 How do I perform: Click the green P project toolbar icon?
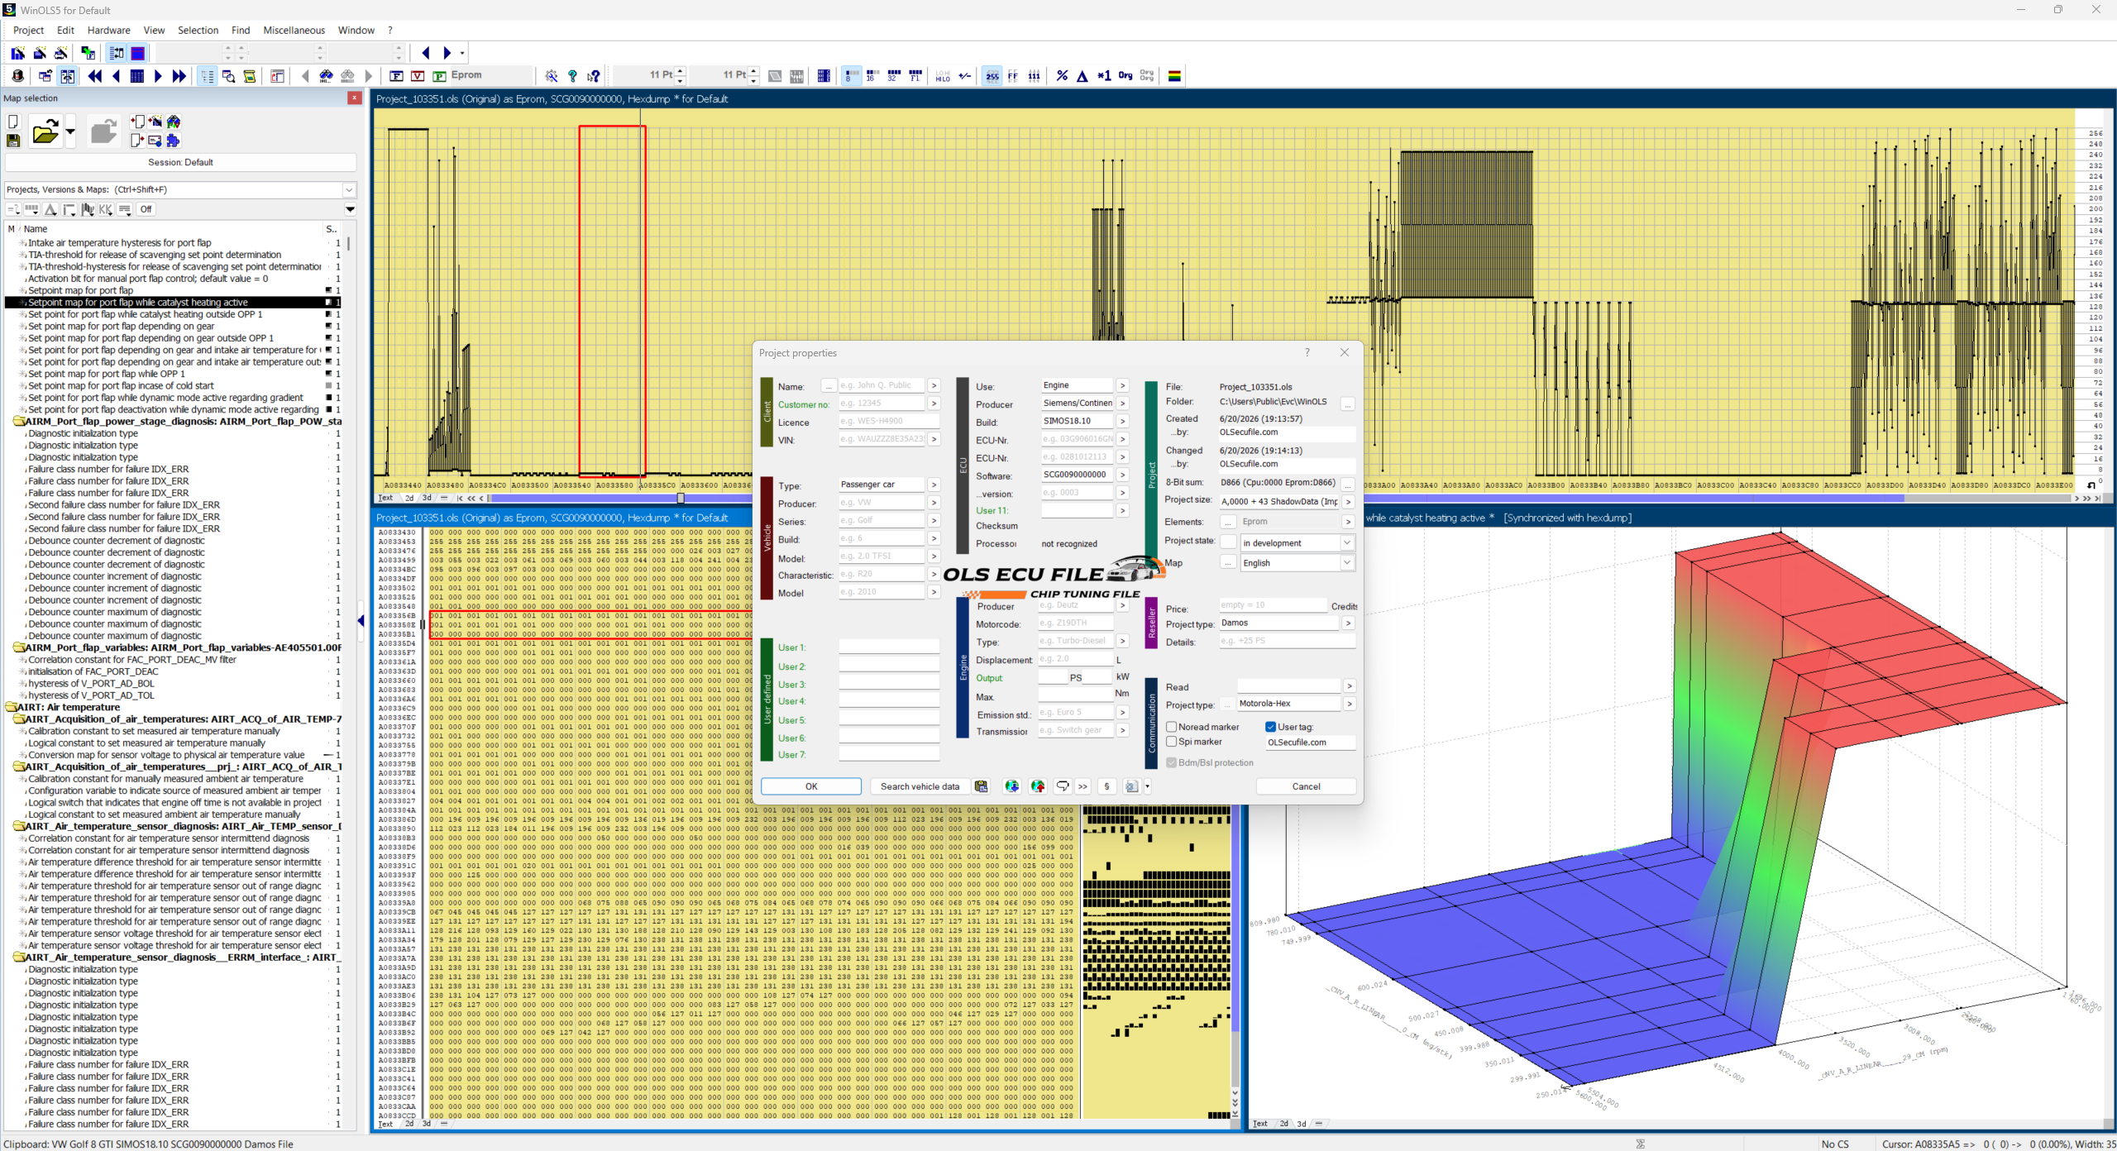click(x=439, y=76)
